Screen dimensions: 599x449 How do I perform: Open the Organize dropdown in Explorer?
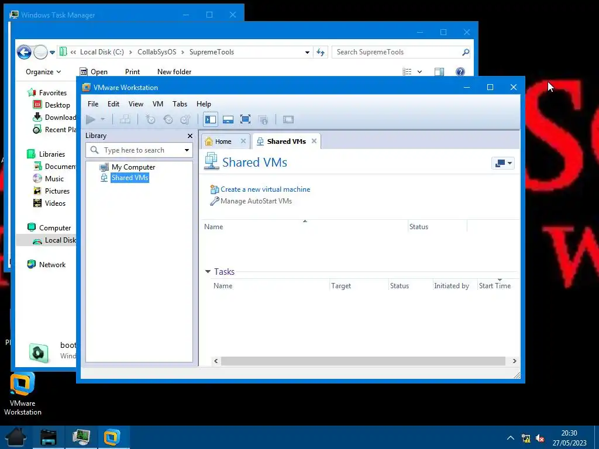click(x=43, y=72)
